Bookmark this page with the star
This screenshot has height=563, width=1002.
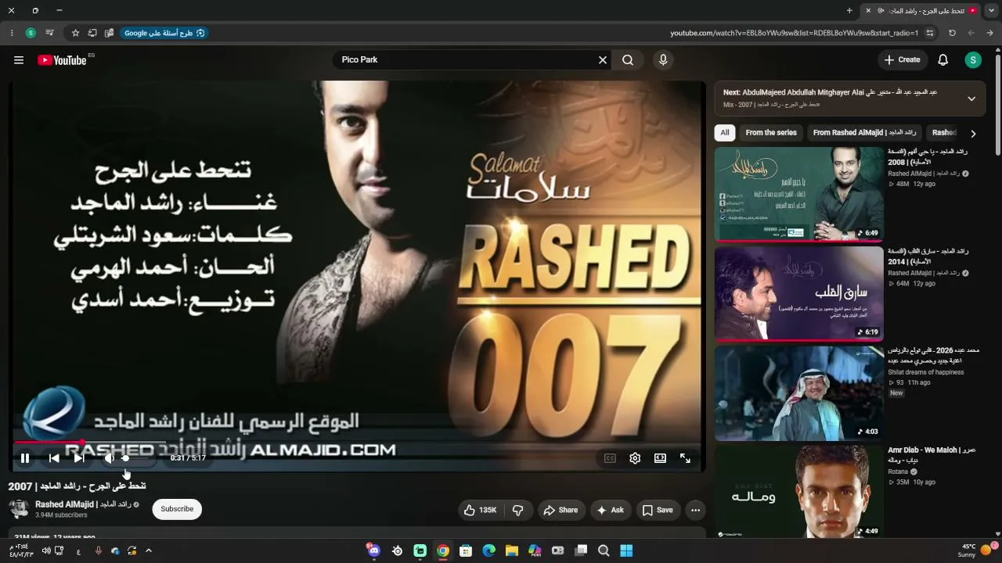75,33
